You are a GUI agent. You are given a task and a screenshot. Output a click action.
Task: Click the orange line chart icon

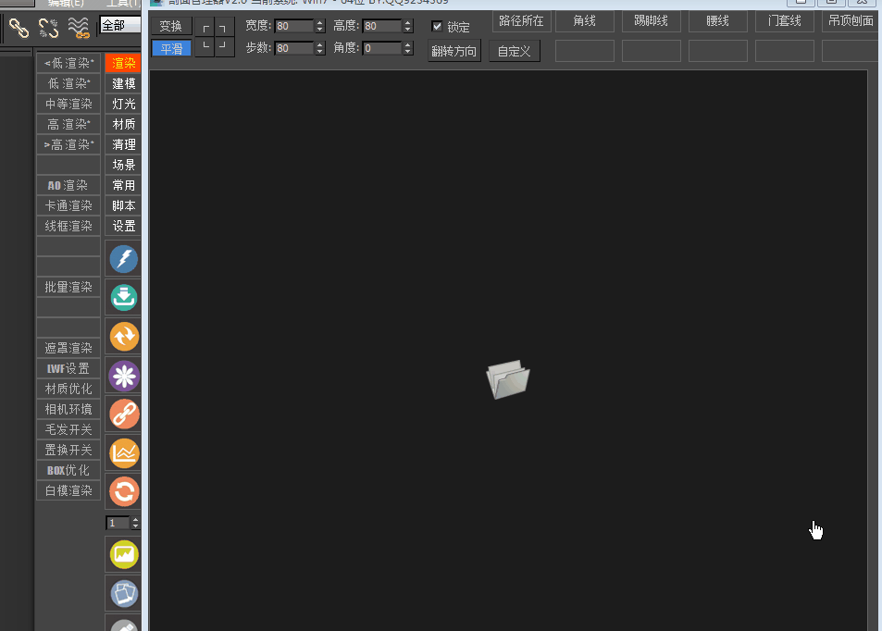coord(124,452)
